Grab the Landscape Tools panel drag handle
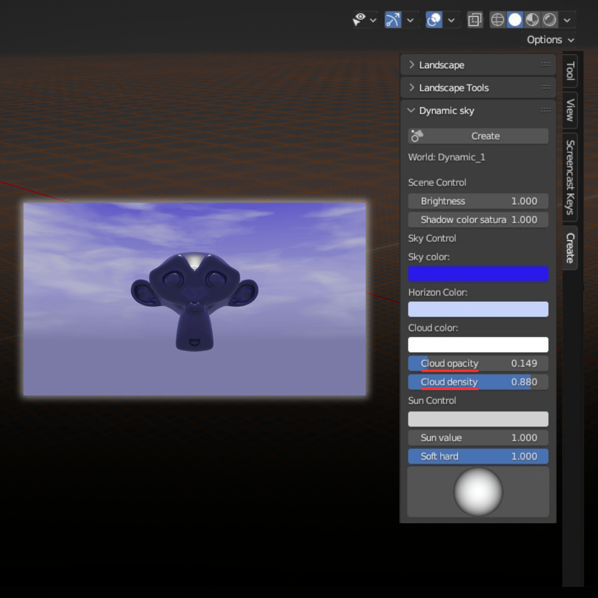This screenshot has height=598, width=598. 546,87
